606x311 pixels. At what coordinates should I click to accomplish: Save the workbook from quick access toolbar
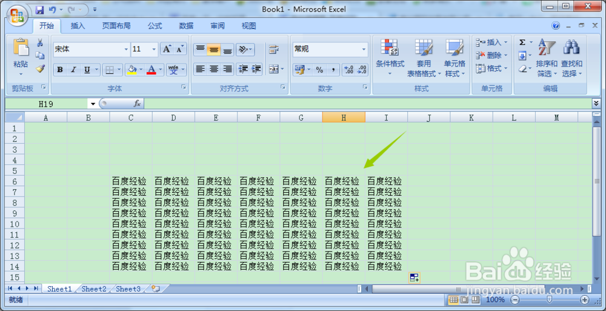39,9
